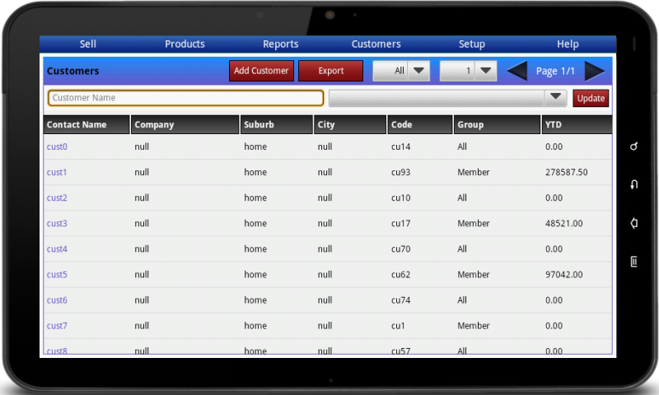Click the red Update button
Screen dimensions: 659x395
click(x=591, y=98)
